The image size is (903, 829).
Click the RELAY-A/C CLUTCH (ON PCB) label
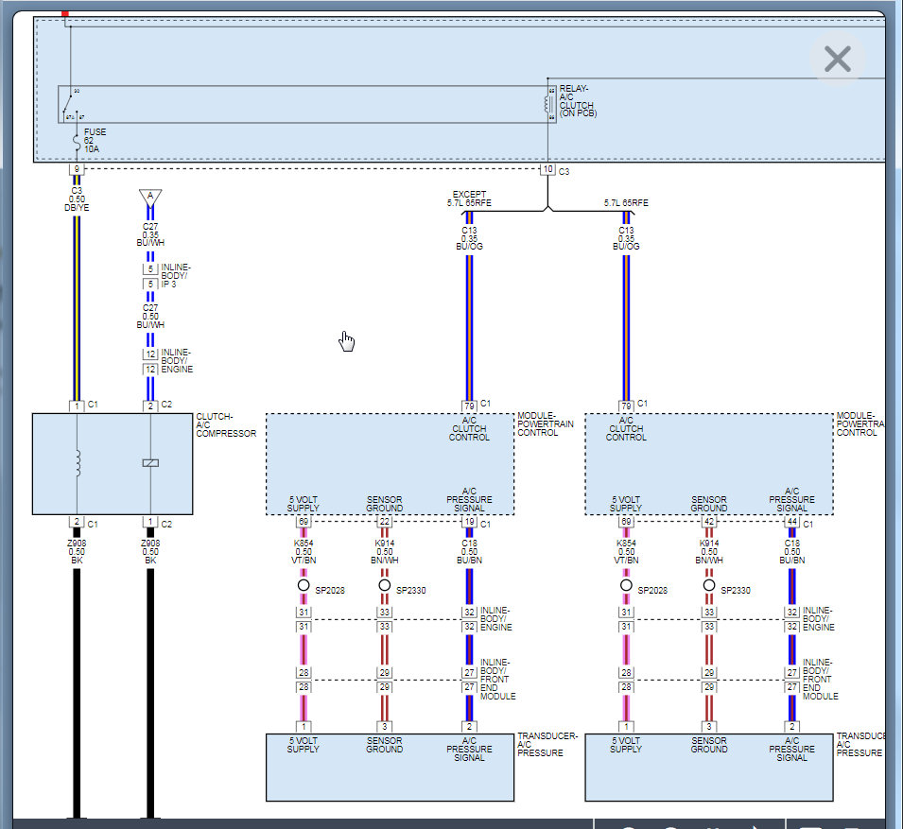click(578, 101)
